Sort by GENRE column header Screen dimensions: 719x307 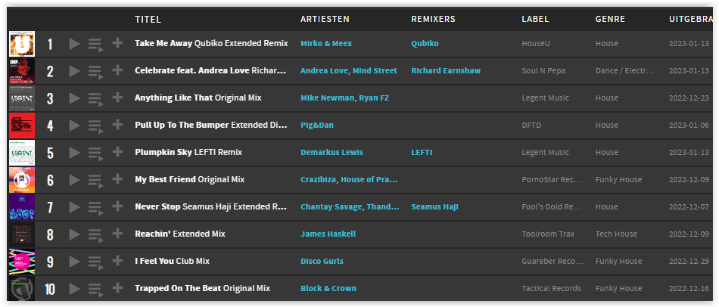pos(610,19)
